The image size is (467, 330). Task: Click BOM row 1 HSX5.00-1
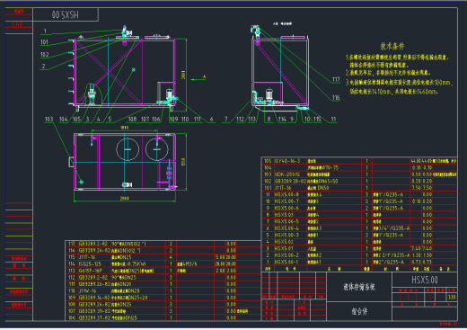[359, 262]
